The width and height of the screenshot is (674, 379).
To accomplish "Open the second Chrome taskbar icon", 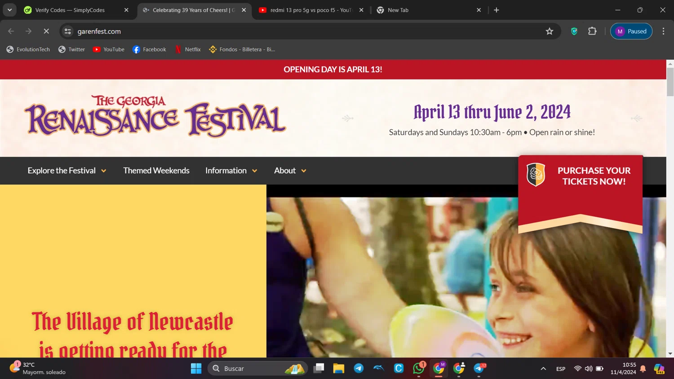I will pos(459,368).
